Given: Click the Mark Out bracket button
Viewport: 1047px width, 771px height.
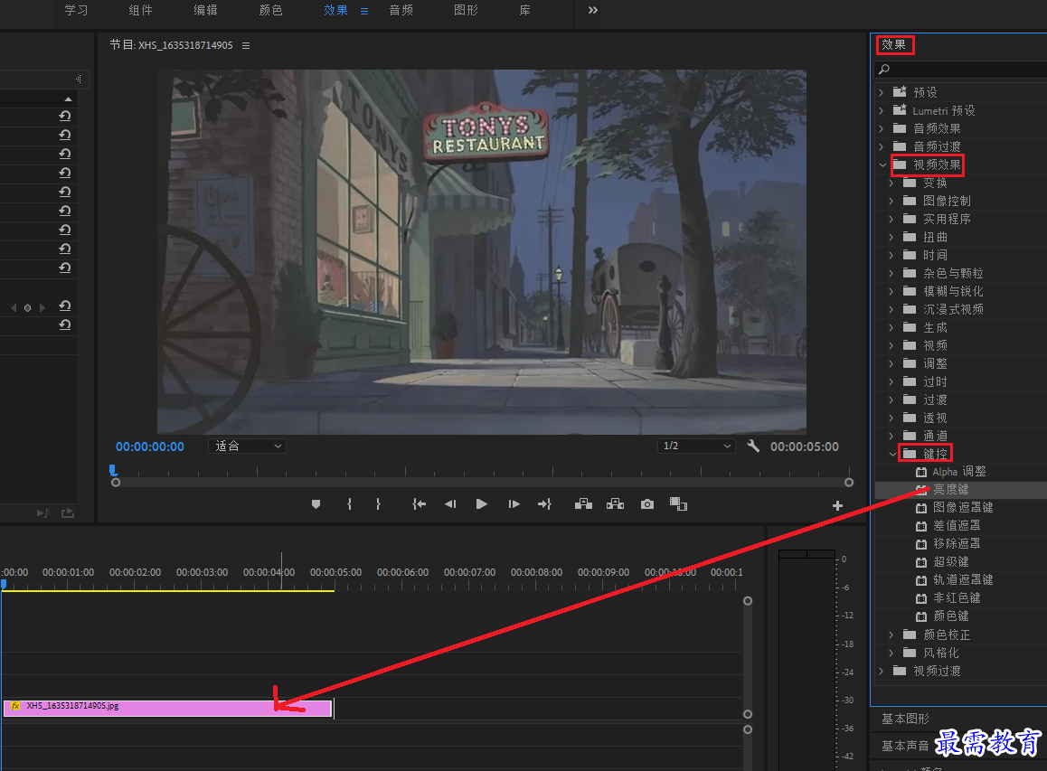Looking at the screenshot, I should [x=378, y=504].
